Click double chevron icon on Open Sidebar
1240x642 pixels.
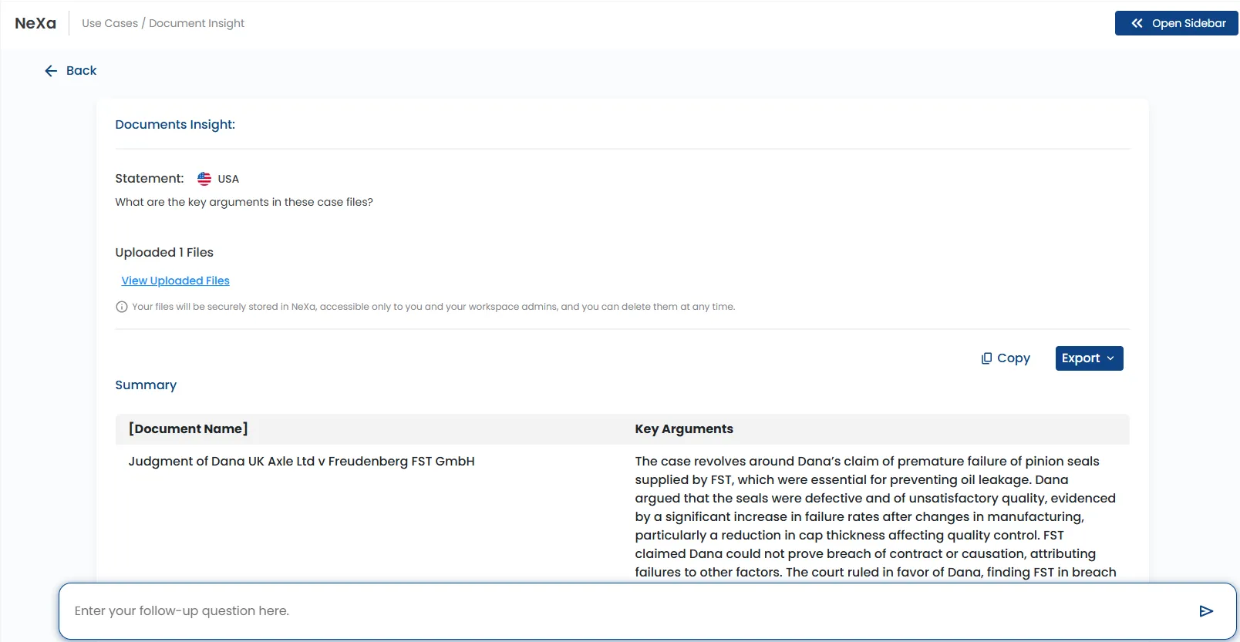(x=1137, y=23)
